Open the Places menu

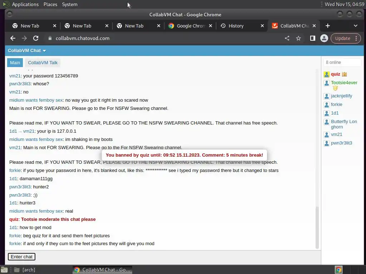[x=50, y=4]
